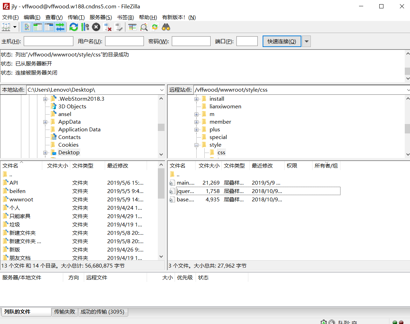Expand the .WebStorm2018.3 folder
Viewport: 410px width, 324px height.
click(45, 99)
